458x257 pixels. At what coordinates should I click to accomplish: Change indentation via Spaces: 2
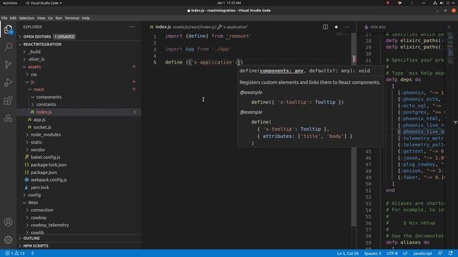(372, 253)
